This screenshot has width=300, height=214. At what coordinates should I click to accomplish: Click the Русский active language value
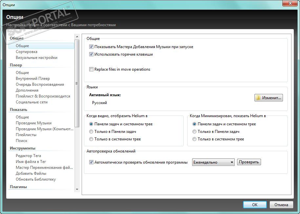(99, 103)
